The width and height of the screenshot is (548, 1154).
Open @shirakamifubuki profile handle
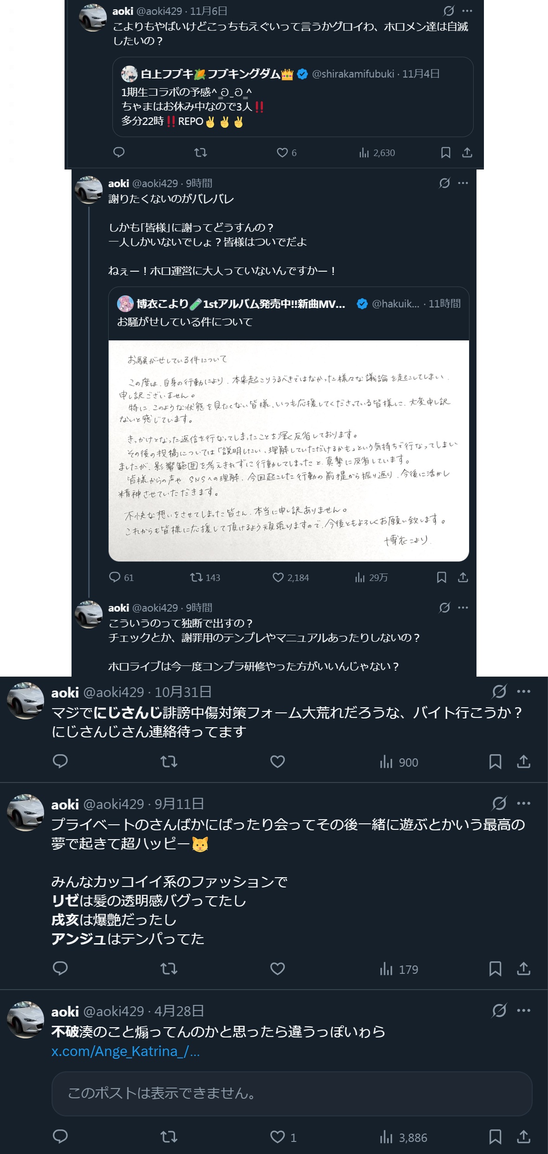pos(353,74)
